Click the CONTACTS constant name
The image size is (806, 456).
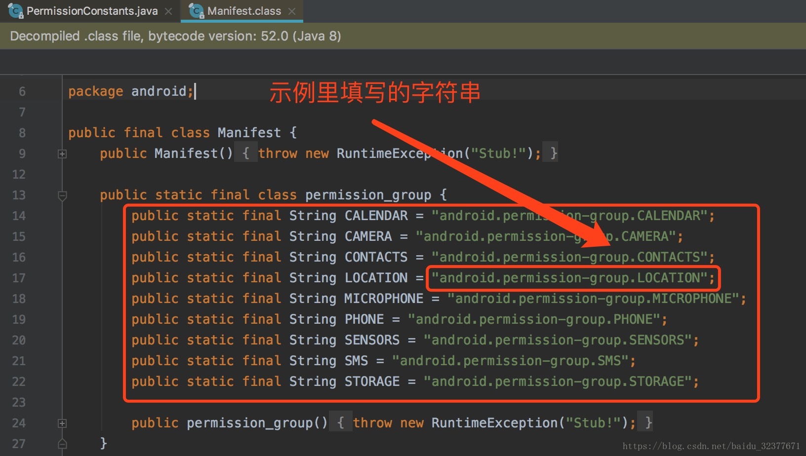tap(376, 257)
